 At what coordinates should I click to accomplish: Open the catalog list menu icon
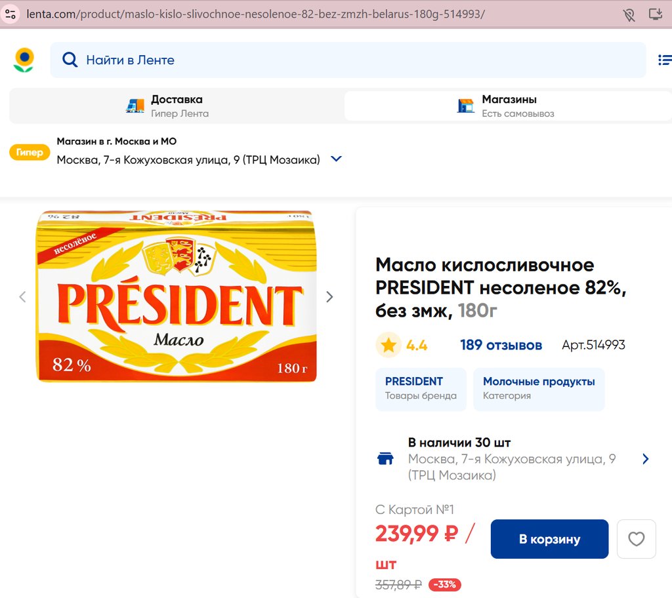tap(664, 60)
